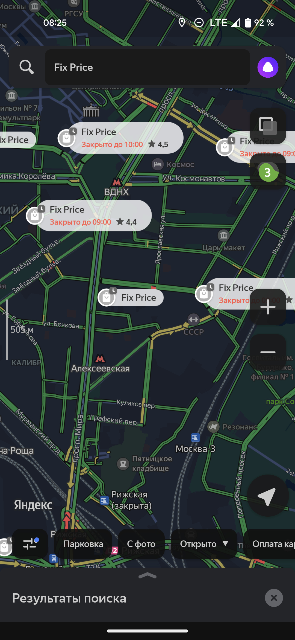Image resolution: width=295 pixels, height=640 pixels.
Task: Select the Оплата картой filter chip
Action: click(269, 544)
